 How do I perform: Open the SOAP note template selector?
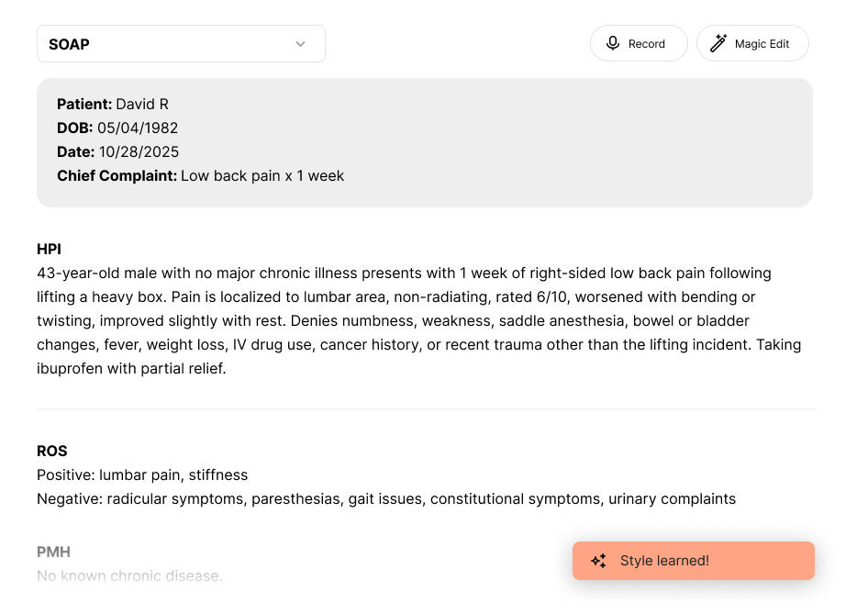coord(181,44)
